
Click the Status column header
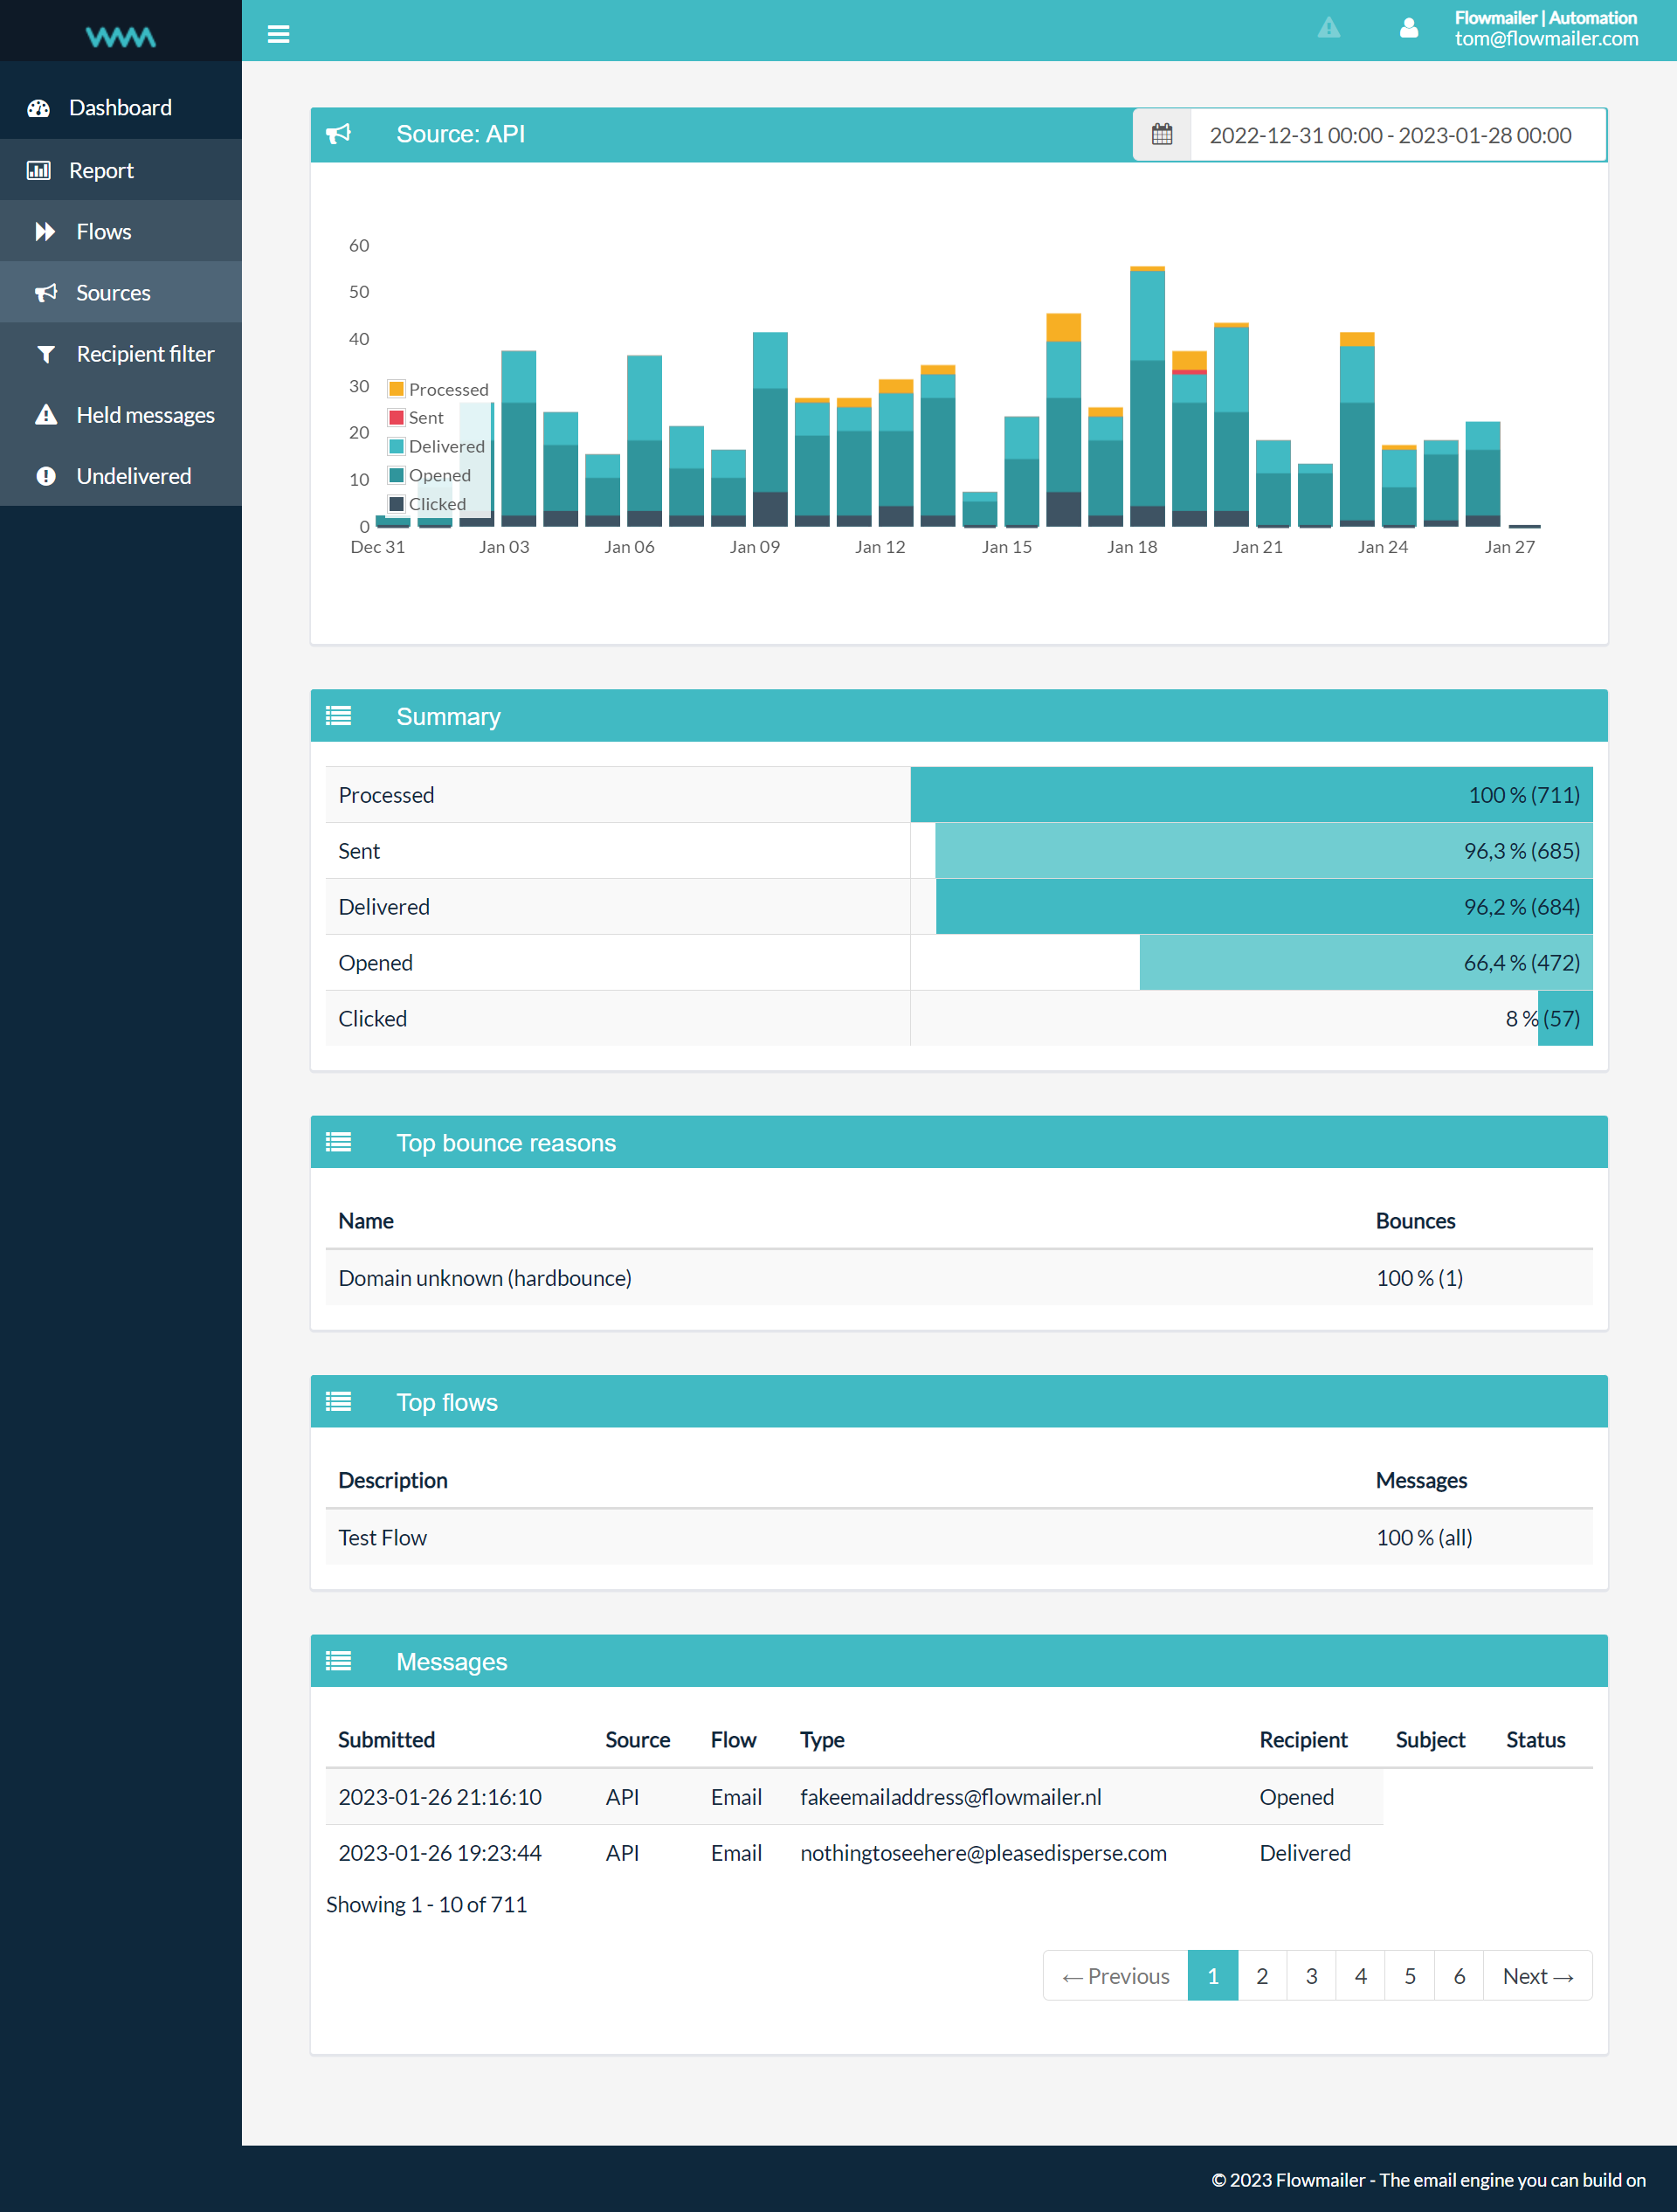1535,1740
